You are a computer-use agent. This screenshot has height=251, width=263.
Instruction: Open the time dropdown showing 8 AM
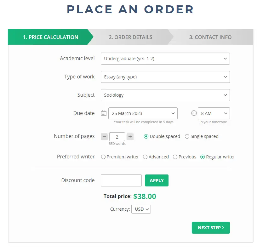(x=214, y=113)
